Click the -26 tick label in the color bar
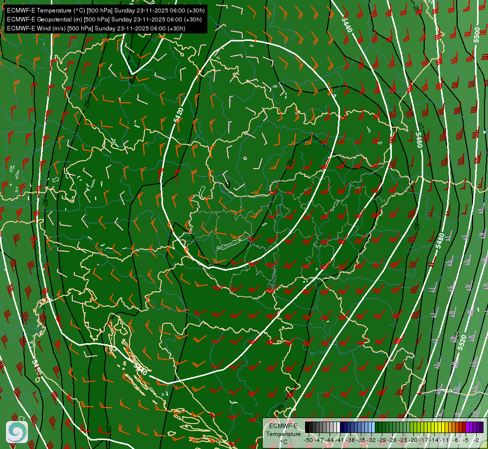Screen dimensions: 488x449 tap(393, 440)
